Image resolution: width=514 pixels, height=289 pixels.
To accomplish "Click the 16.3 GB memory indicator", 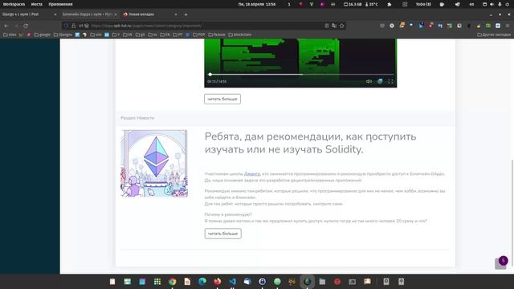I will tap(353, 4).
